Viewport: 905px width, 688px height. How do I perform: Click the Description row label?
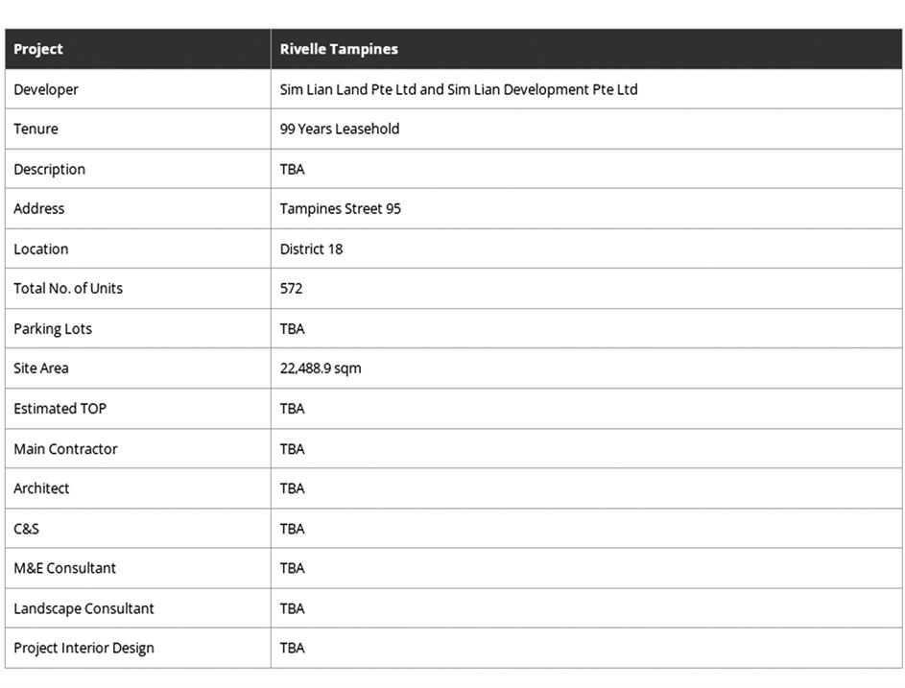click(x=49, y=169)
